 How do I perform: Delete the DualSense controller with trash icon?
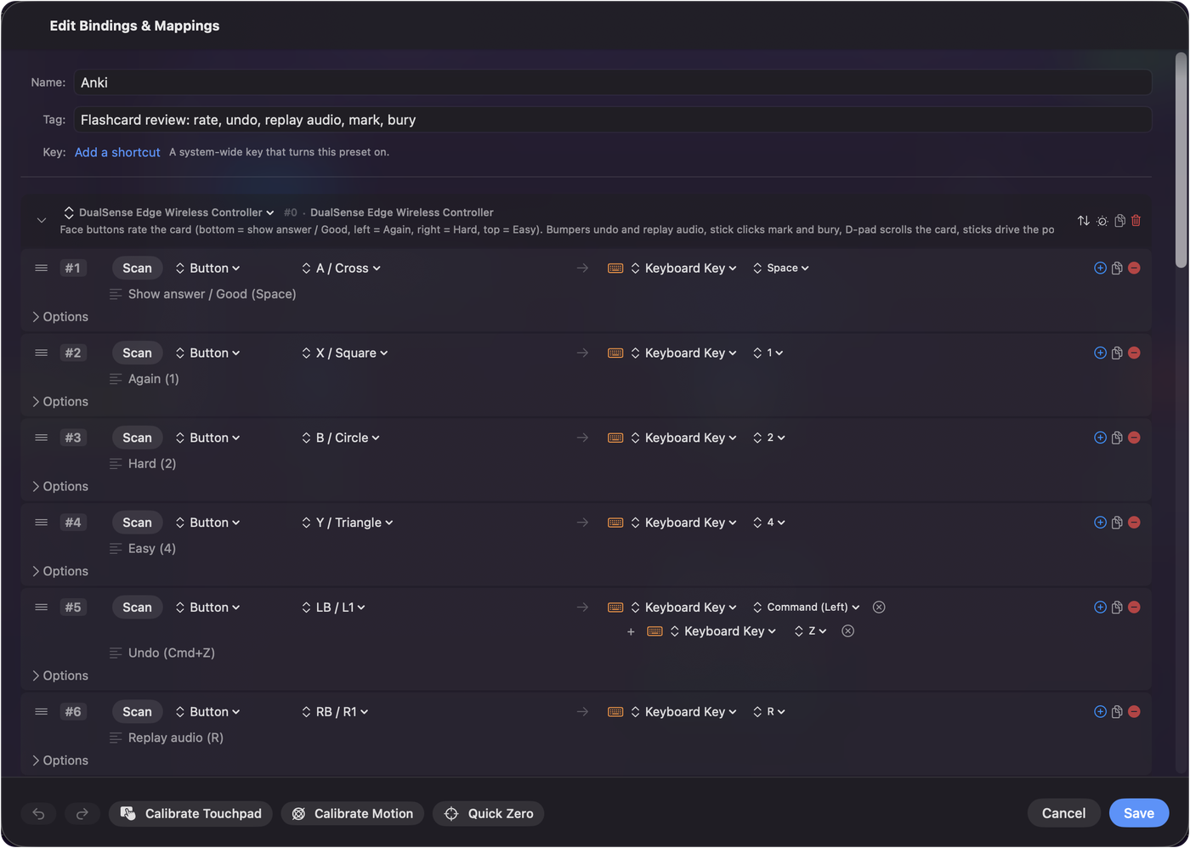[1136, 221]
